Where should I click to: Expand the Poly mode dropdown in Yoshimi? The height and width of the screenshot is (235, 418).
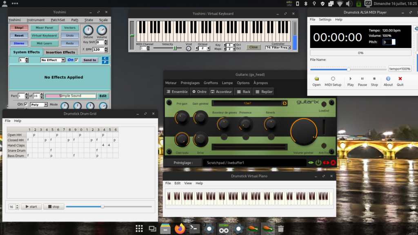click(x=40, y=104)
